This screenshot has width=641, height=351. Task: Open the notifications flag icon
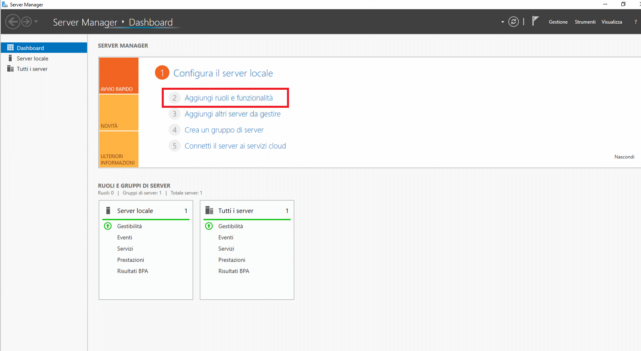(535, 21)
